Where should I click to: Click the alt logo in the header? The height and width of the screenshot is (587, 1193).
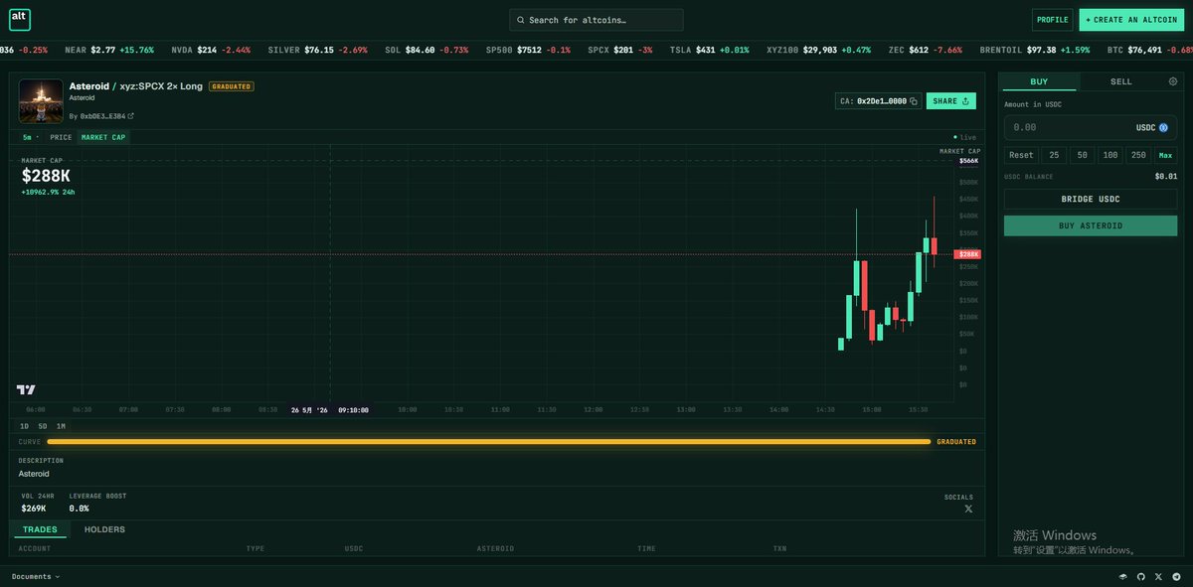(x=20, y=19)
